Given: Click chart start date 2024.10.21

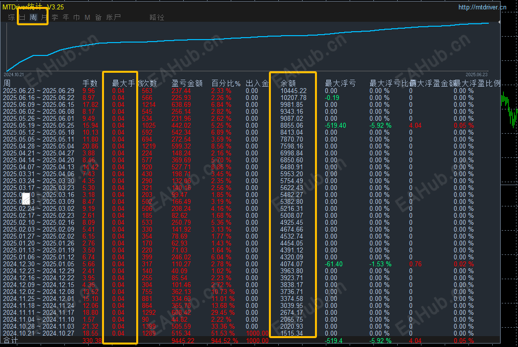Looking at the screenshot, I should coord(14,75).
